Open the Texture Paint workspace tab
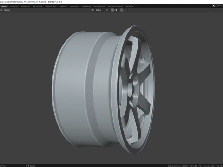This screenshot has height=167, width=223. click(x=51, y=6)
